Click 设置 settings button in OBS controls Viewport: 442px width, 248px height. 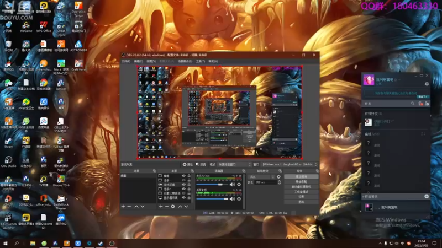(x=301, y=197)
